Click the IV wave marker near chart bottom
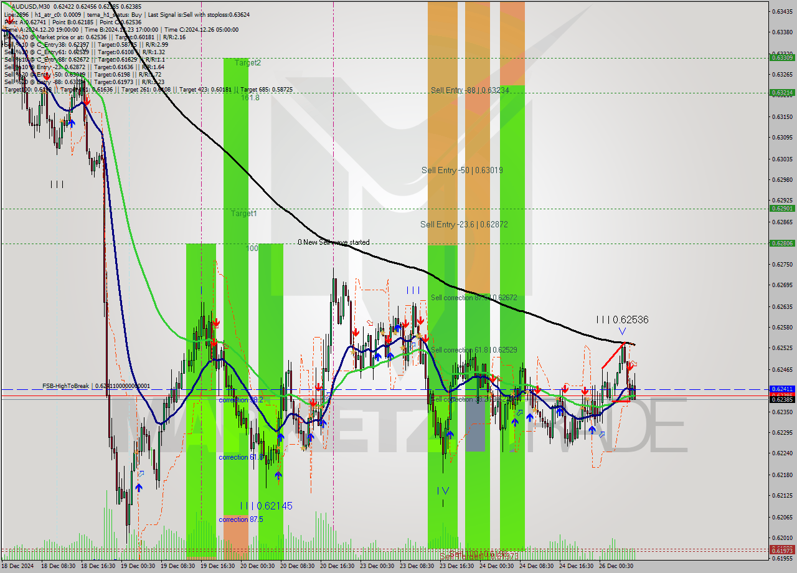The height and width of the screenshot is (573, 797). [443, 490]
